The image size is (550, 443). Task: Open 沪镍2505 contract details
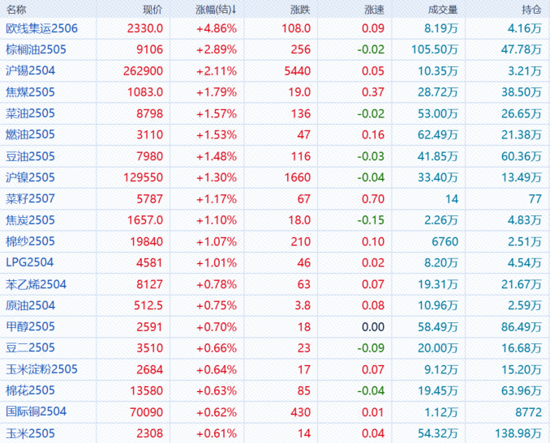click(x=31, y=177)
